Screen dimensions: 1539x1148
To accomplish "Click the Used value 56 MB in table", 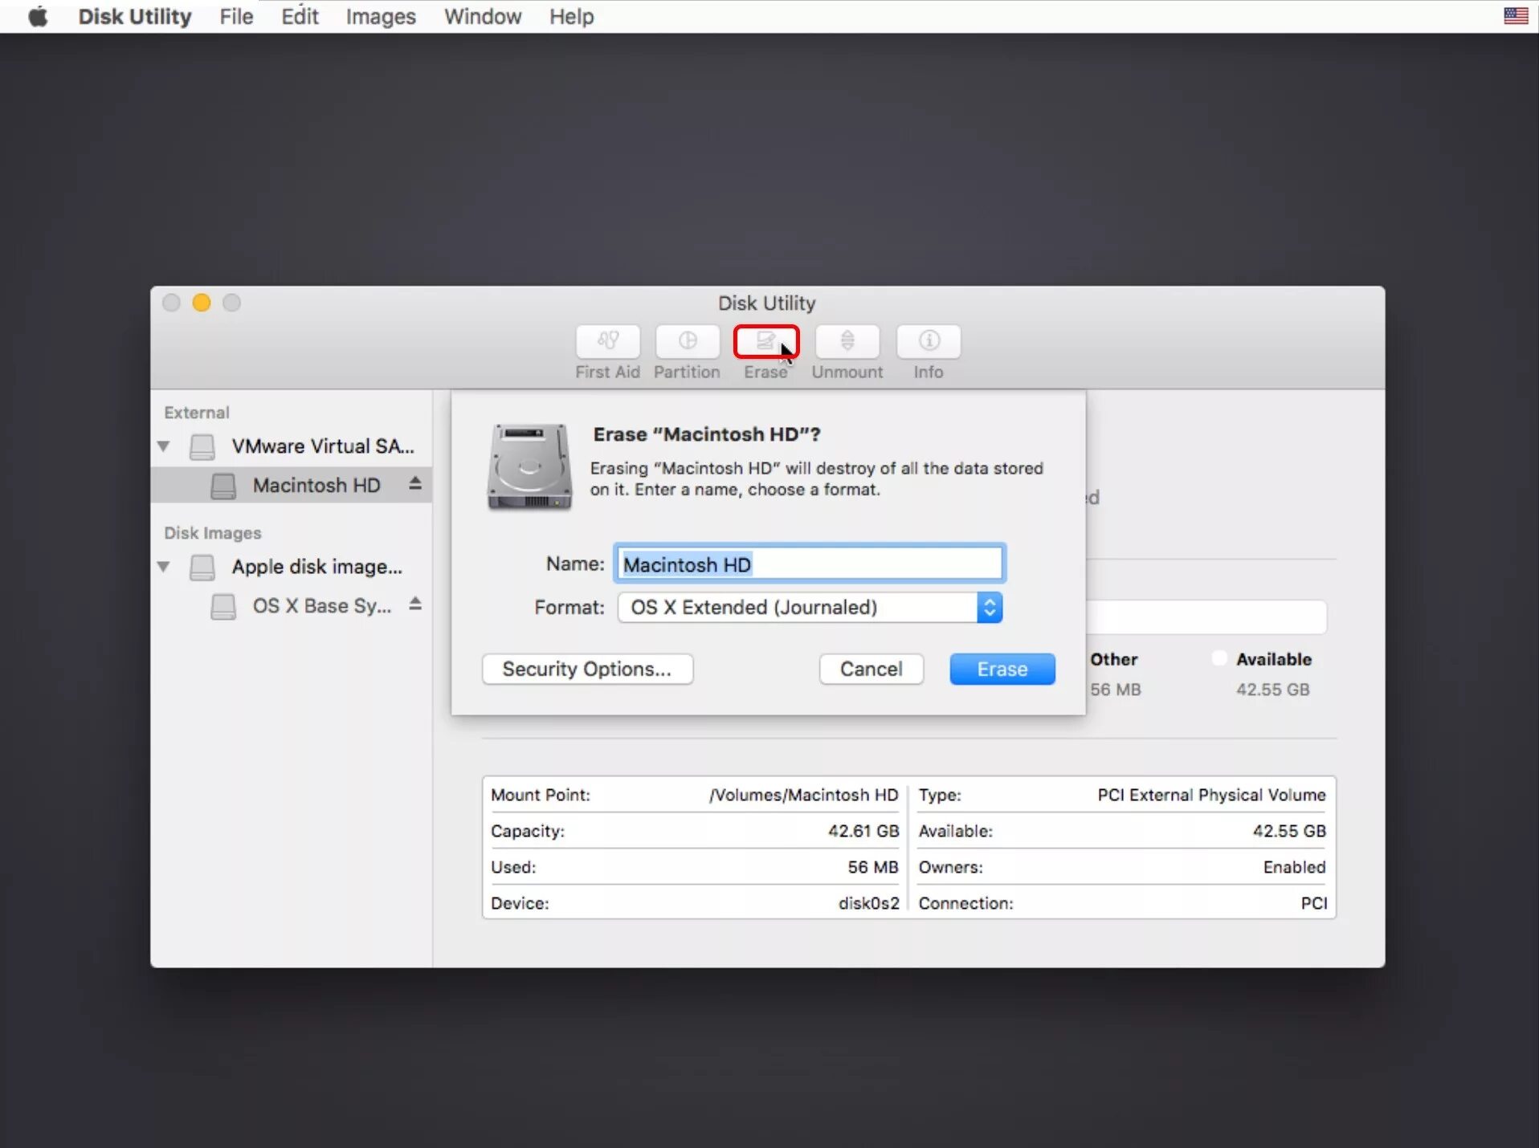I will tap(873, 867).
